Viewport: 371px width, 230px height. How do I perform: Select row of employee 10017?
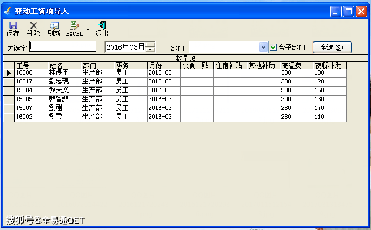pos(175,82)
